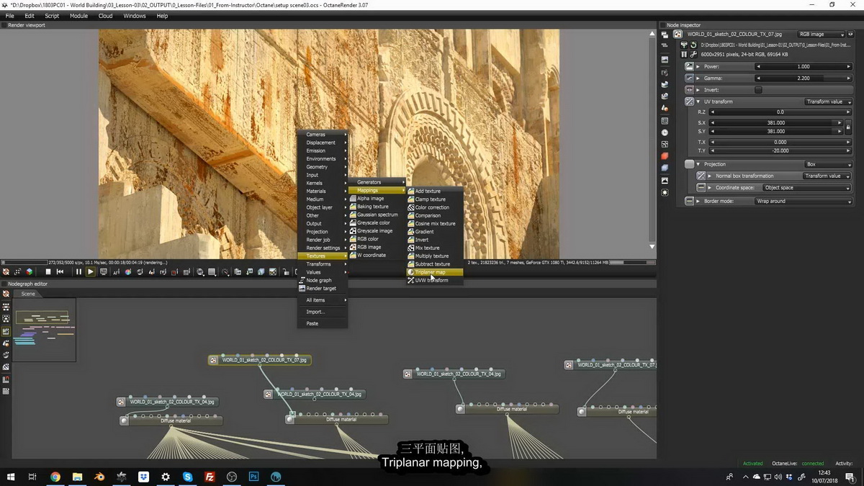Viewport: 864px width, 486px height.
Task: Click the Gamma parameter icon
Action: click(689, 78)
